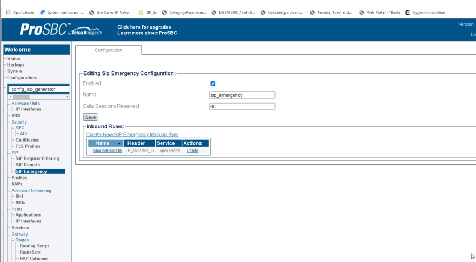
Task: Delete the InboundRule145 rule
Action: (x=193, y=151)
